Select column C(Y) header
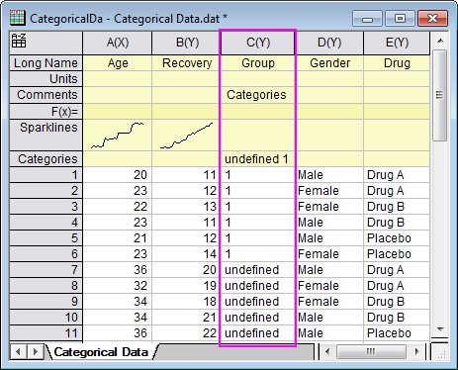 click(258, 43)
